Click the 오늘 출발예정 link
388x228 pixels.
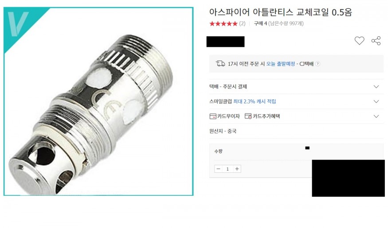[281, 64]
